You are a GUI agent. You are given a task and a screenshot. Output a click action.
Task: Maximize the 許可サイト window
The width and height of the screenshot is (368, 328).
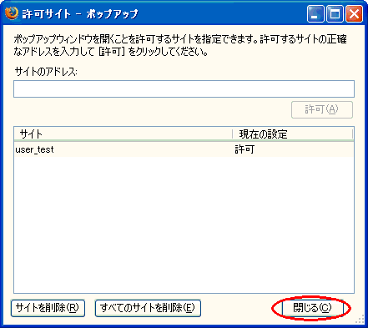335,13
